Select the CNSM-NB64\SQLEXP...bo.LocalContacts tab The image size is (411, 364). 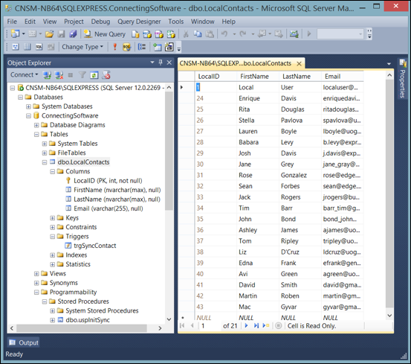(236, 63)
